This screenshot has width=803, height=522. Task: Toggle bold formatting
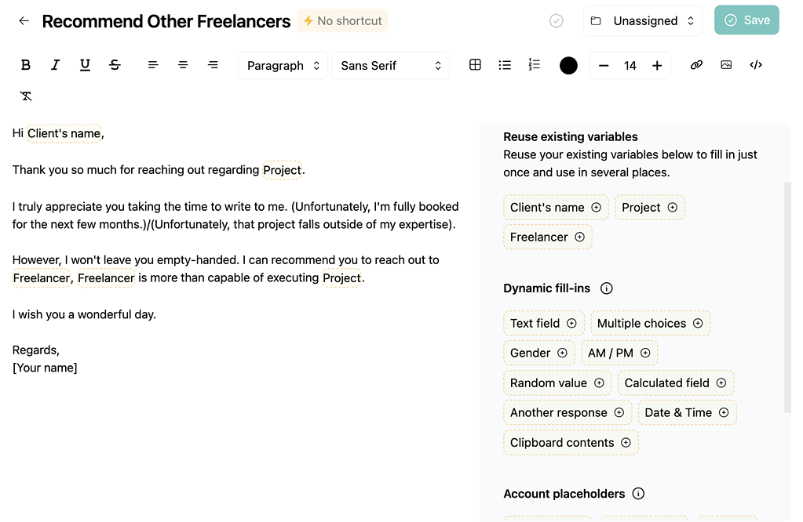click(x=25, y=65)
